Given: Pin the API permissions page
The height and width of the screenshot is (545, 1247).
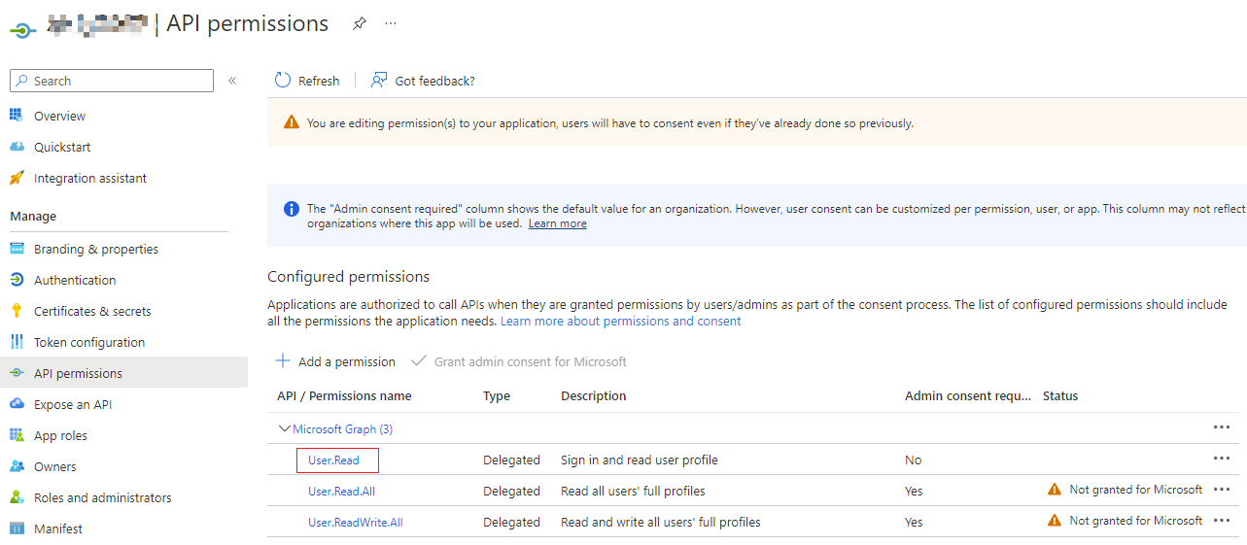Looking at the screenshot, I should (360, 23).
